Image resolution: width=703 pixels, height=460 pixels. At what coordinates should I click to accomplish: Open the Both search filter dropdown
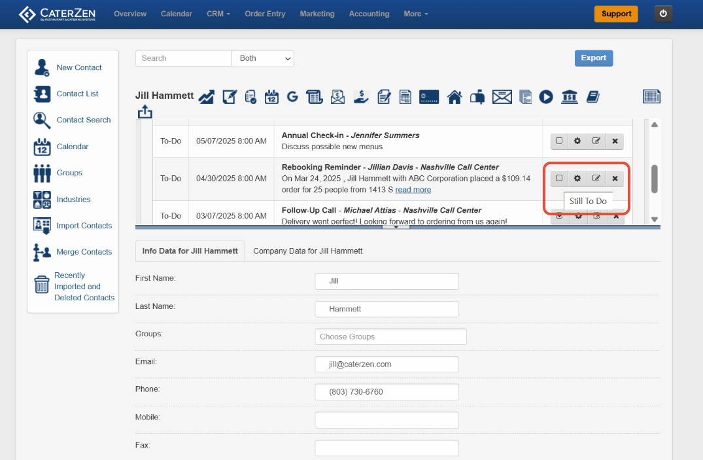coord(263,58)
